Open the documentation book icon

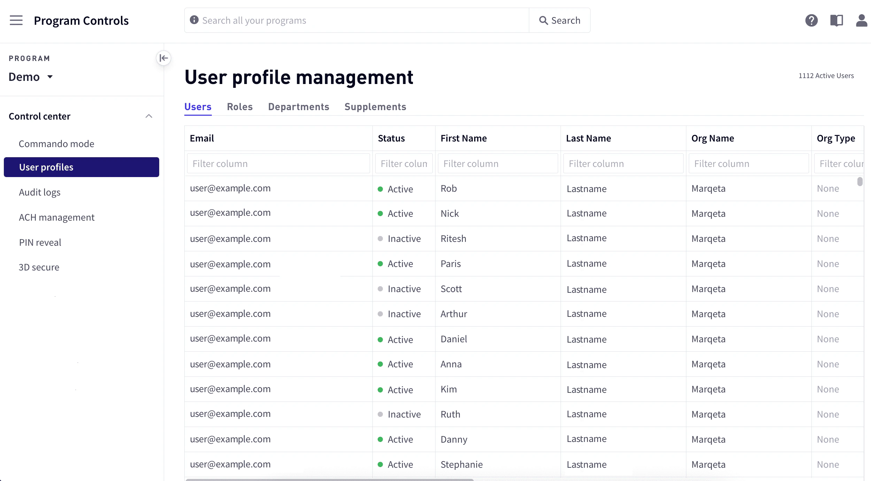tap(837, 21)
